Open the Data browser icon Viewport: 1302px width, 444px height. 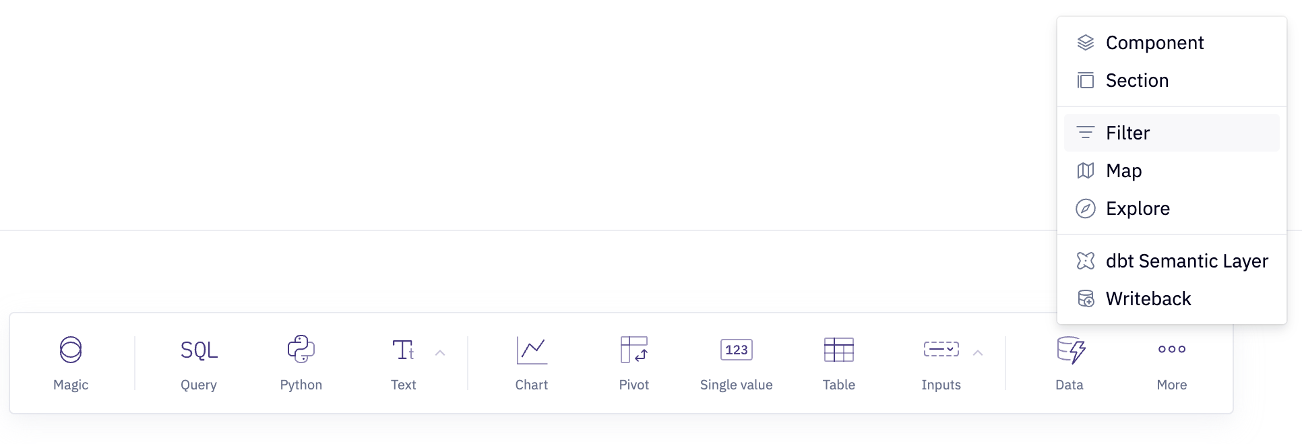point(1069,350)
